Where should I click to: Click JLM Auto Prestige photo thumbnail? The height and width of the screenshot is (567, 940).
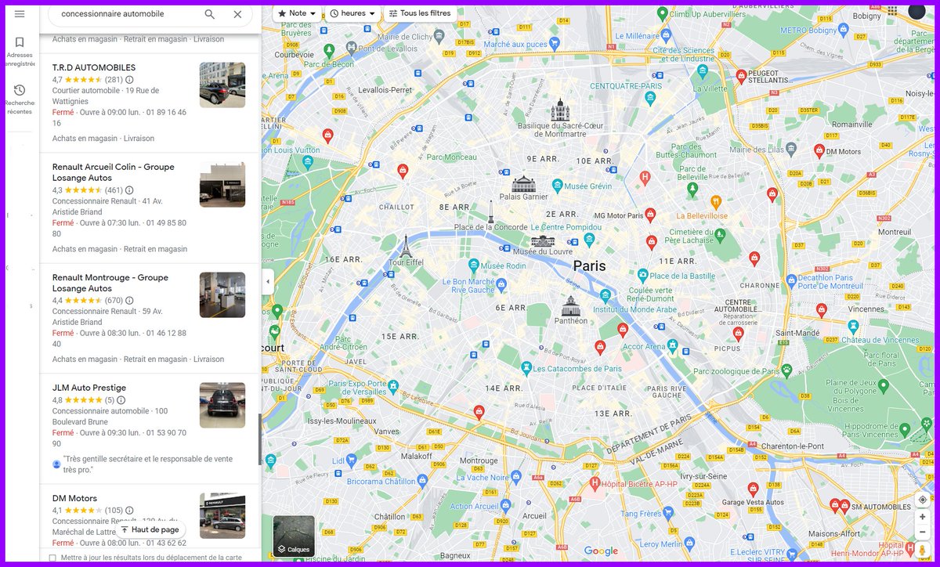click(222, 406)
